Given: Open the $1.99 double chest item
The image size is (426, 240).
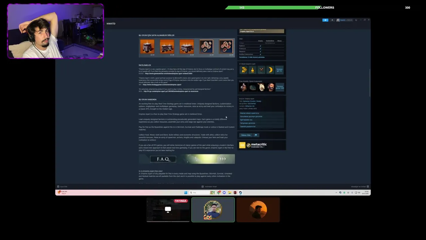Looking at the screenshot, I should point(167,47).
